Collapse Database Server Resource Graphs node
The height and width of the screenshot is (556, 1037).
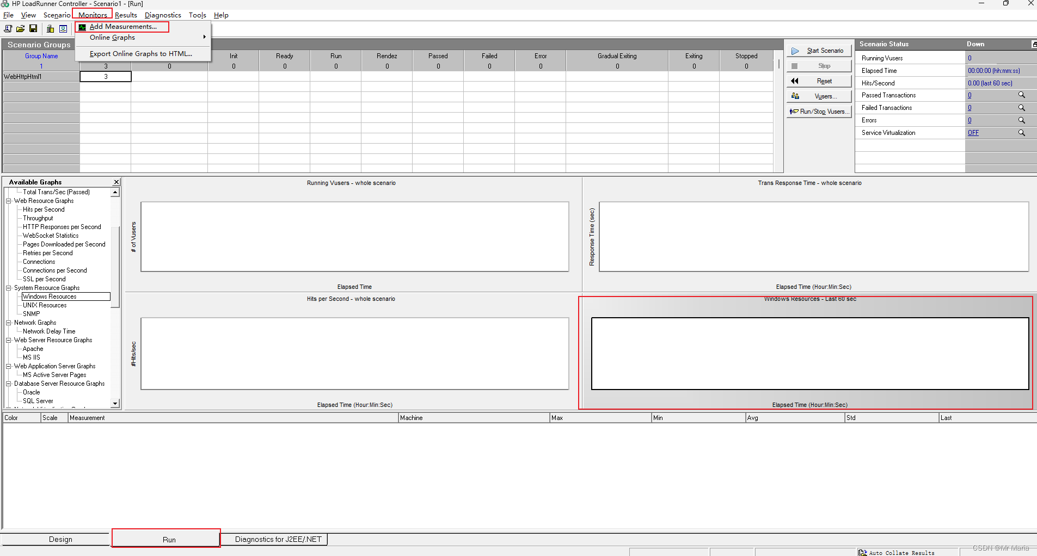pos(9,384)
